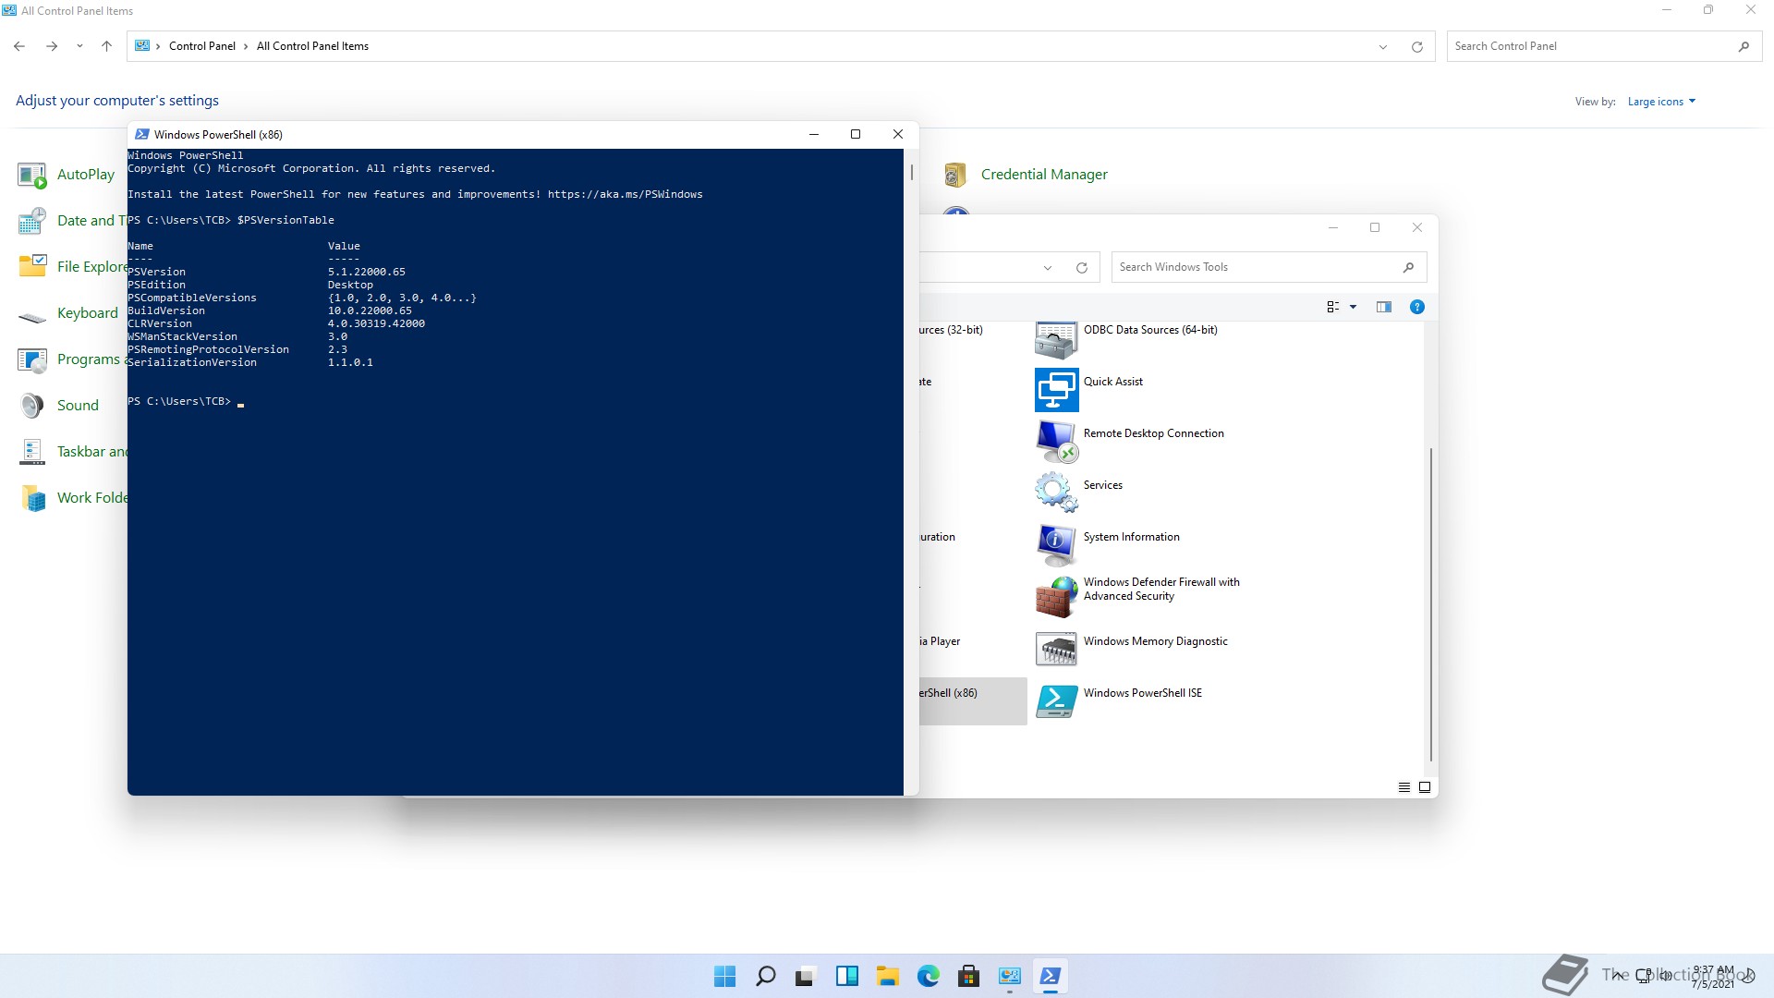Viewport: 1774px width, 998px height.
Task: Open the Programs and Features icon
Action: coord(32,359)
